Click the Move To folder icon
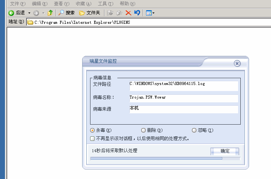The height and width of the screenshot is (179, 271). [x=110, y=13]
